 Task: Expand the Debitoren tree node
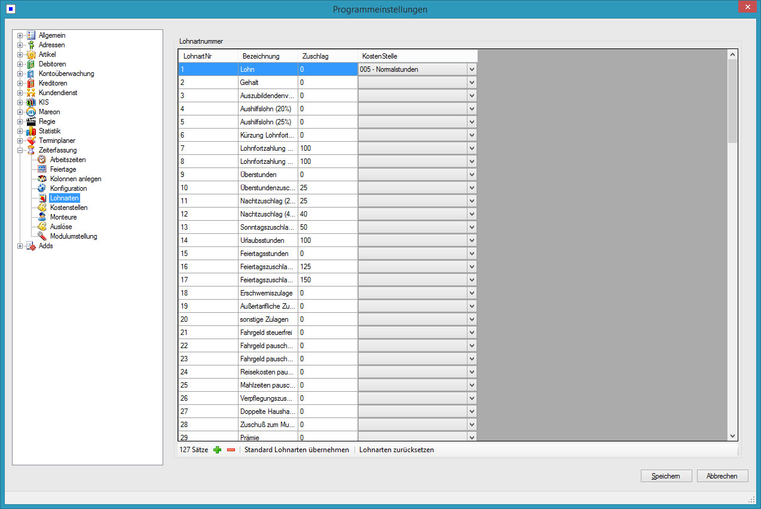20,64
